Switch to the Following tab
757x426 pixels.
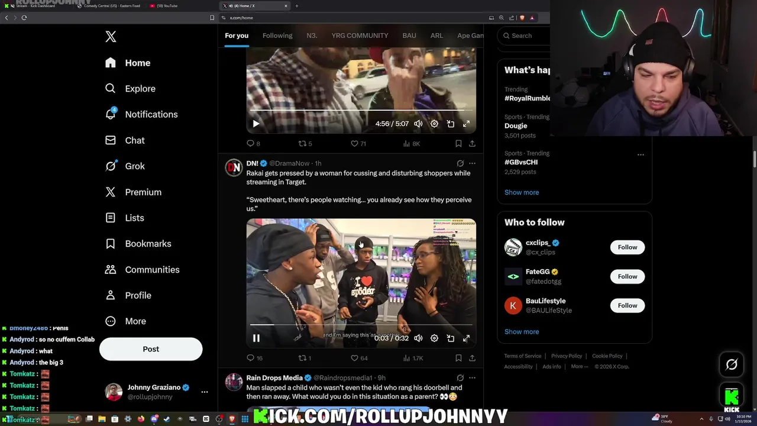[x=277, y=35]
